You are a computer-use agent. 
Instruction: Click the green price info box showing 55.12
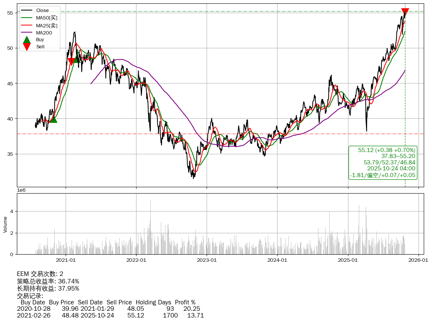coord(383,162)
